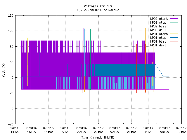Click the 070117 02:00 x-axis tick label

coord(115,130)
